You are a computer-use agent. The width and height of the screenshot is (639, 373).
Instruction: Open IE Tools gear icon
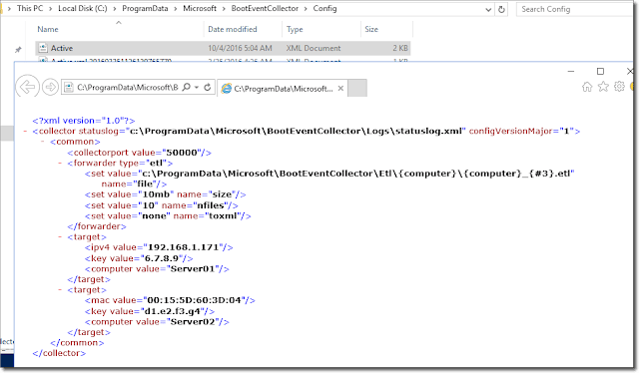coord(619,87)
